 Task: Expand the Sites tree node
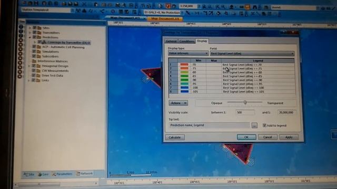pos(31,28)
